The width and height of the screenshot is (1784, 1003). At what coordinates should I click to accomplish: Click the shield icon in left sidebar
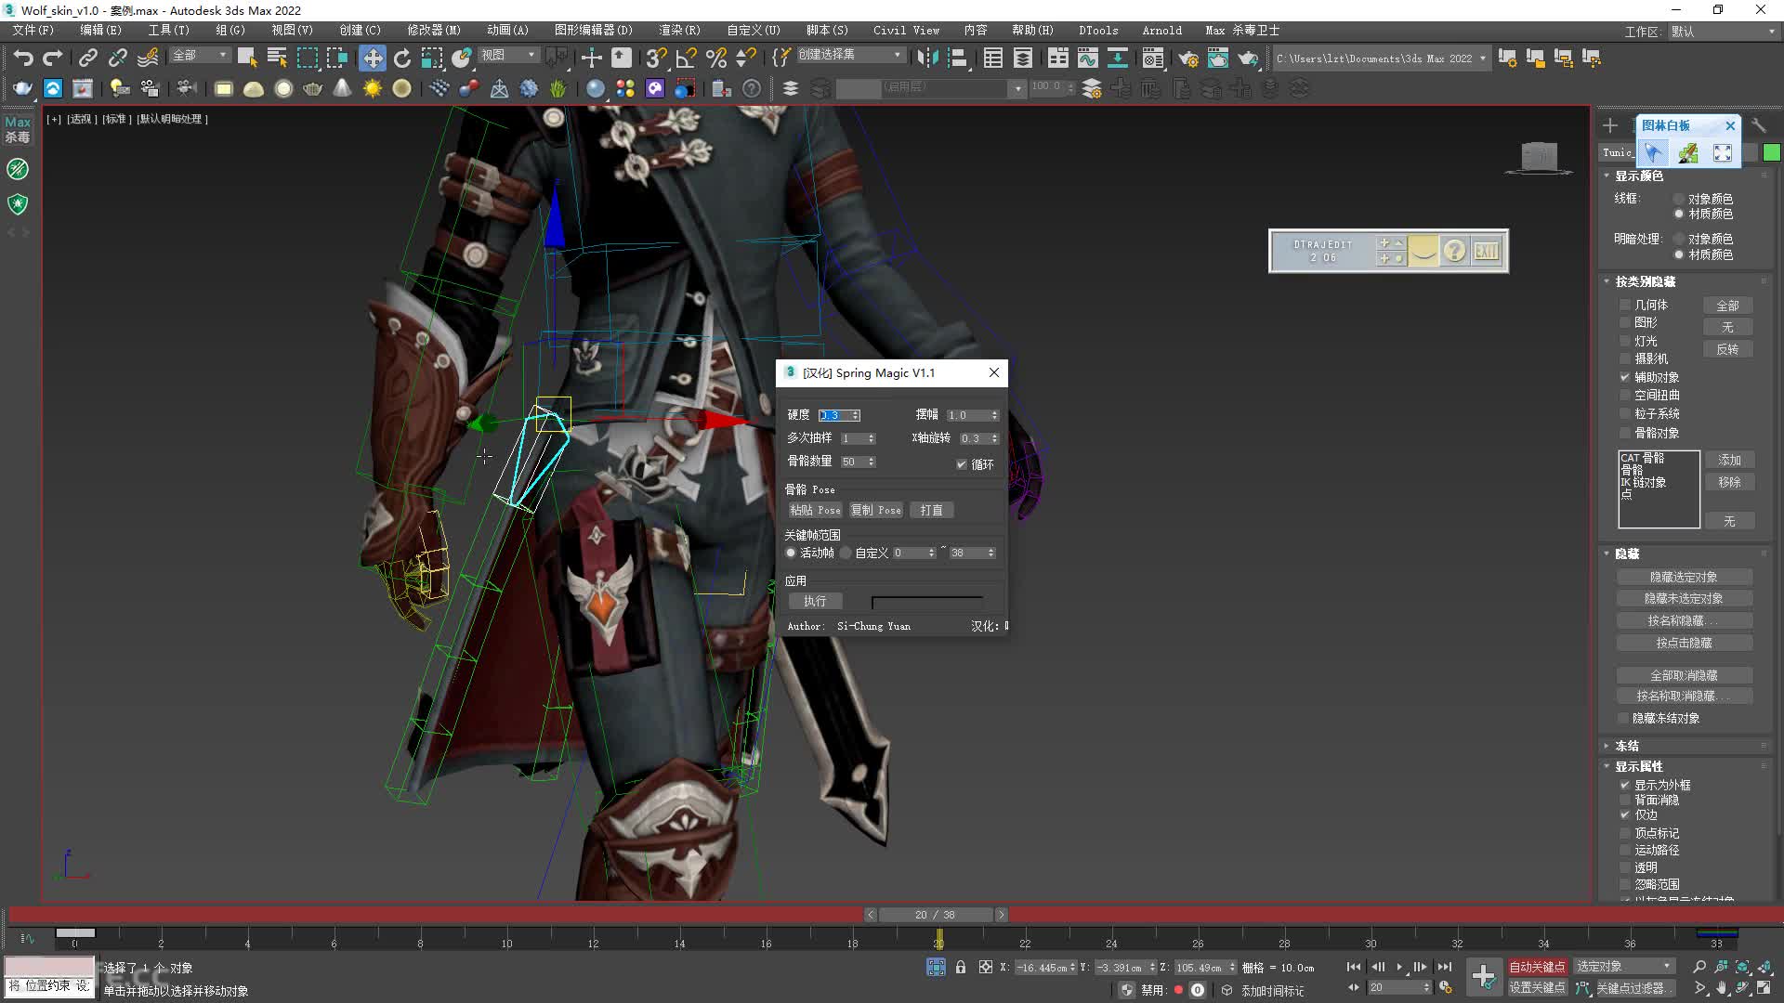tap(18, 203)
